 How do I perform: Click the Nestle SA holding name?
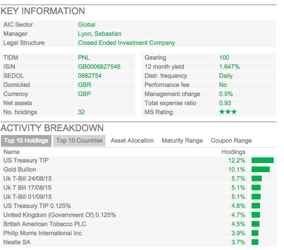(x=17, y=242)
